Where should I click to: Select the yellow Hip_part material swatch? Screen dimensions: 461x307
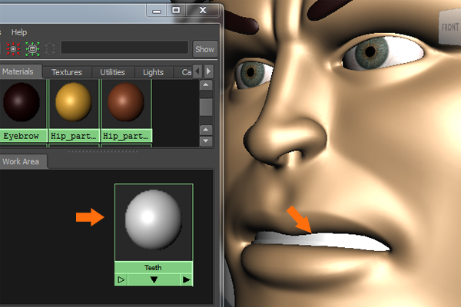pos(74,102)
